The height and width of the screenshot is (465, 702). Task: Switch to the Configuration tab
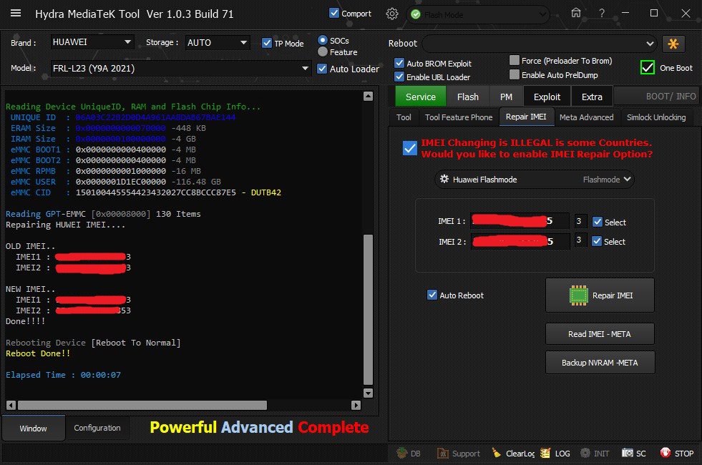point(97,428)
